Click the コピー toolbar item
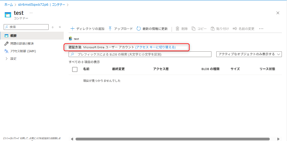Image resolution: width=287 pixels, height=141 pixels. click(199, 29)
